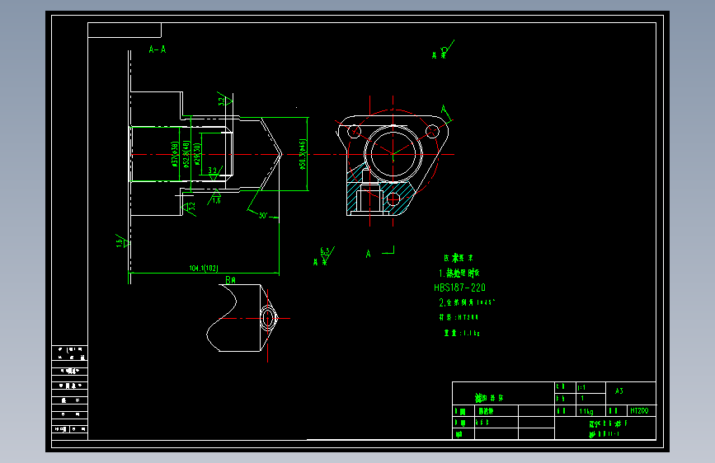715x463 pixels.
Task: Select the technical requirement line starting "2."
Action: tap(467, 302)
